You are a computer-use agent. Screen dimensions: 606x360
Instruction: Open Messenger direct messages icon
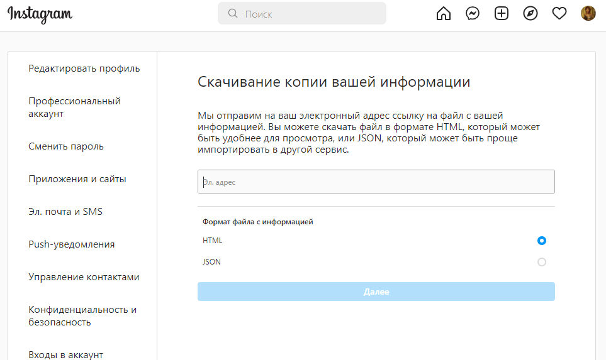473,13
